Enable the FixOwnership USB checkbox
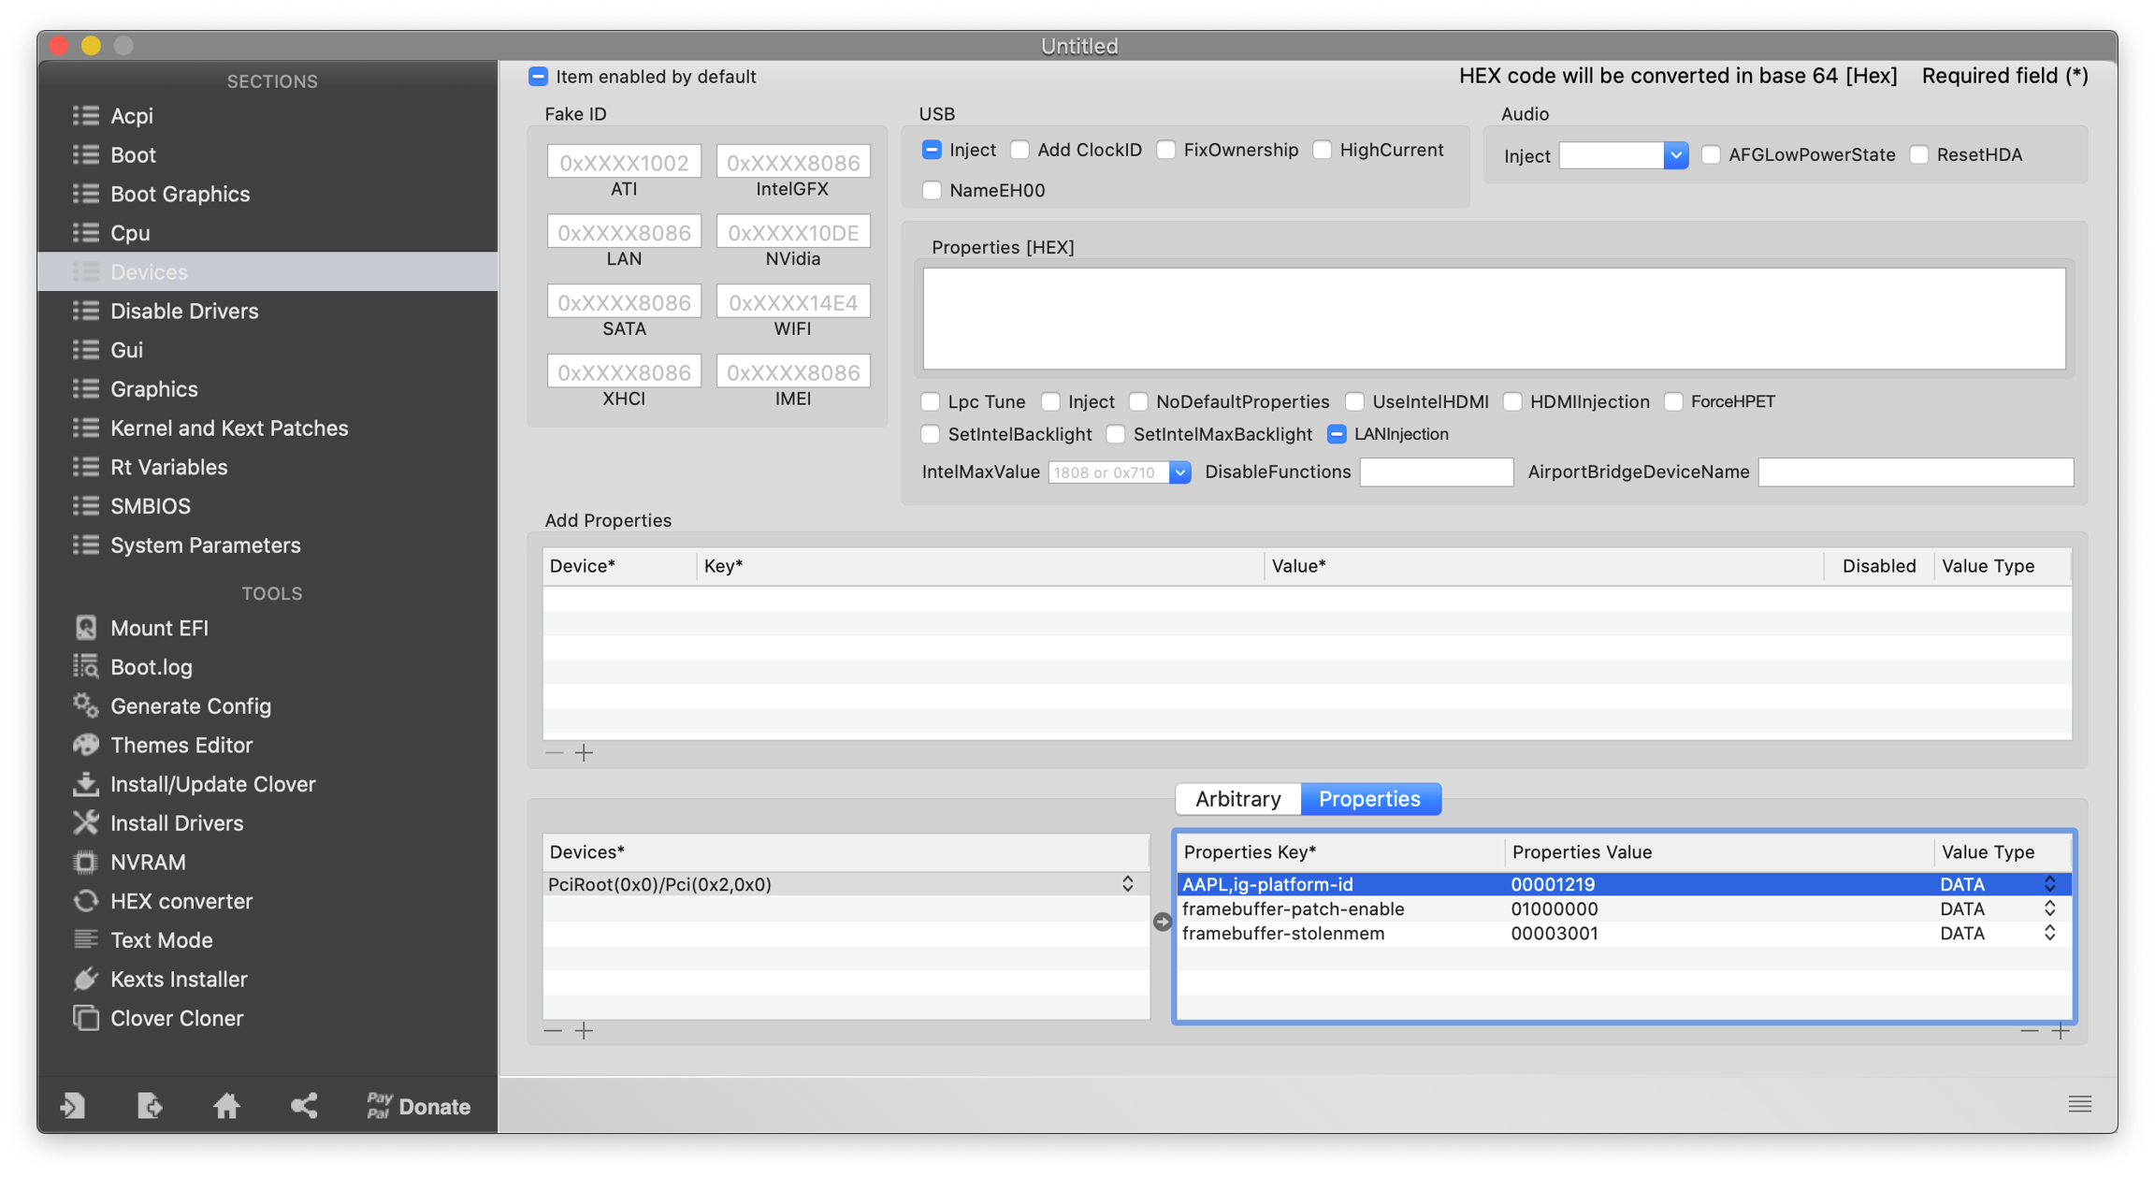 pyautogui.click(x=1165, y=150)
